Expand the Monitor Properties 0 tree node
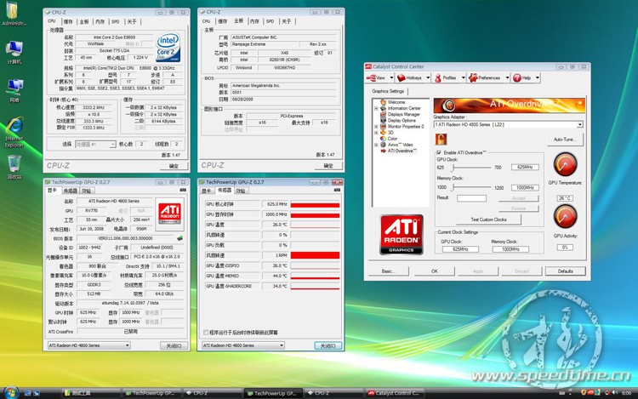This screenshot has height=399, width=638. point(376,127)
